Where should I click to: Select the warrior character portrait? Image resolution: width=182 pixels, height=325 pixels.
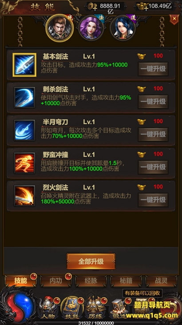(x=59, y=28)
